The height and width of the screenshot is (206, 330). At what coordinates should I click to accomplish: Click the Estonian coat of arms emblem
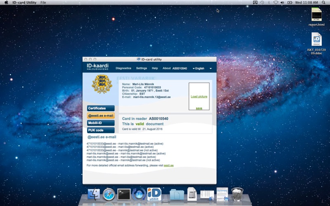[101, 84]
